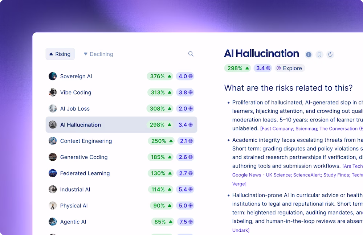This screenshot has width=363, height=235.
Task: Click the 376% badge for Sovereign AI
Action: [x=160, y=76]
